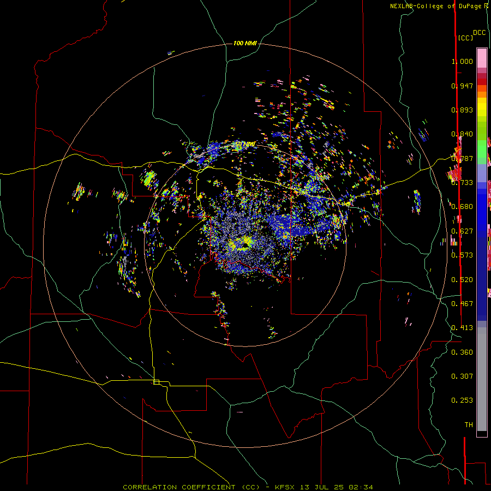Click the Correlation Coefficient KFSX title caption

pos(248,487)
